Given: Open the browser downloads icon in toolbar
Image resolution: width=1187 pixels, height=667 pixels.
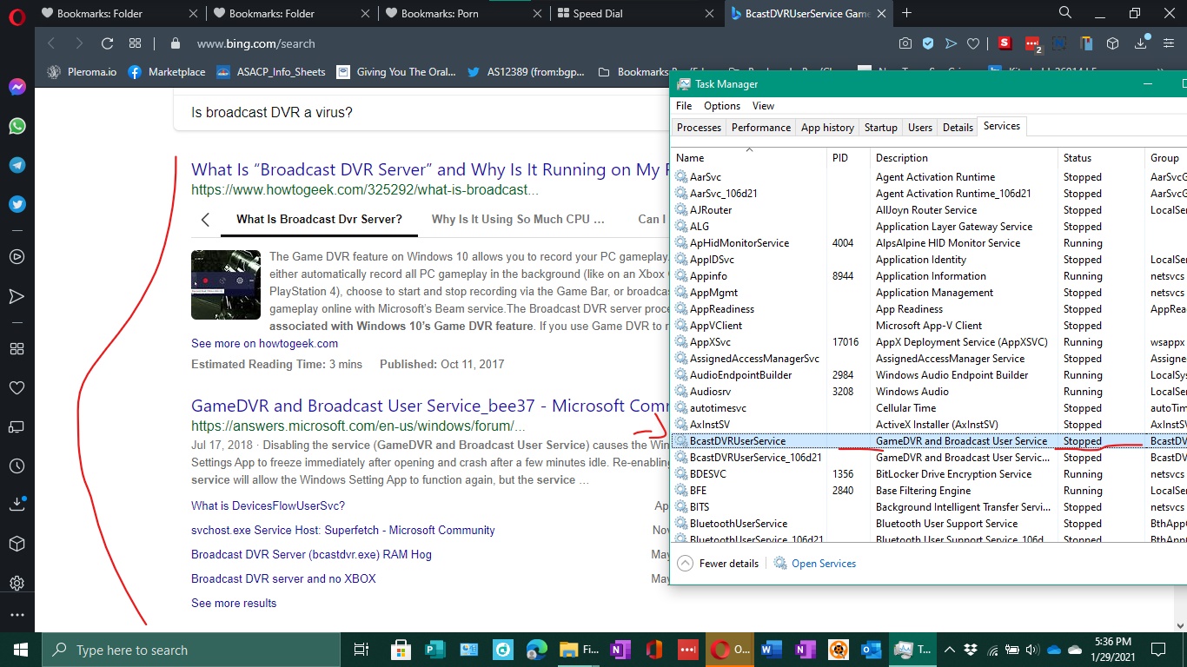Looking at the screenshot, I should (1141, 43).
